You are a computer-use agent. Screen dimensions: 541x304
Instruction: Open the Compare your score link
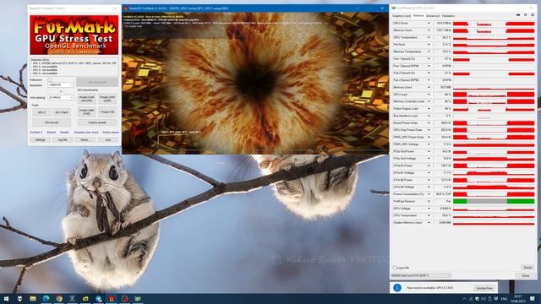pos(86,133)
